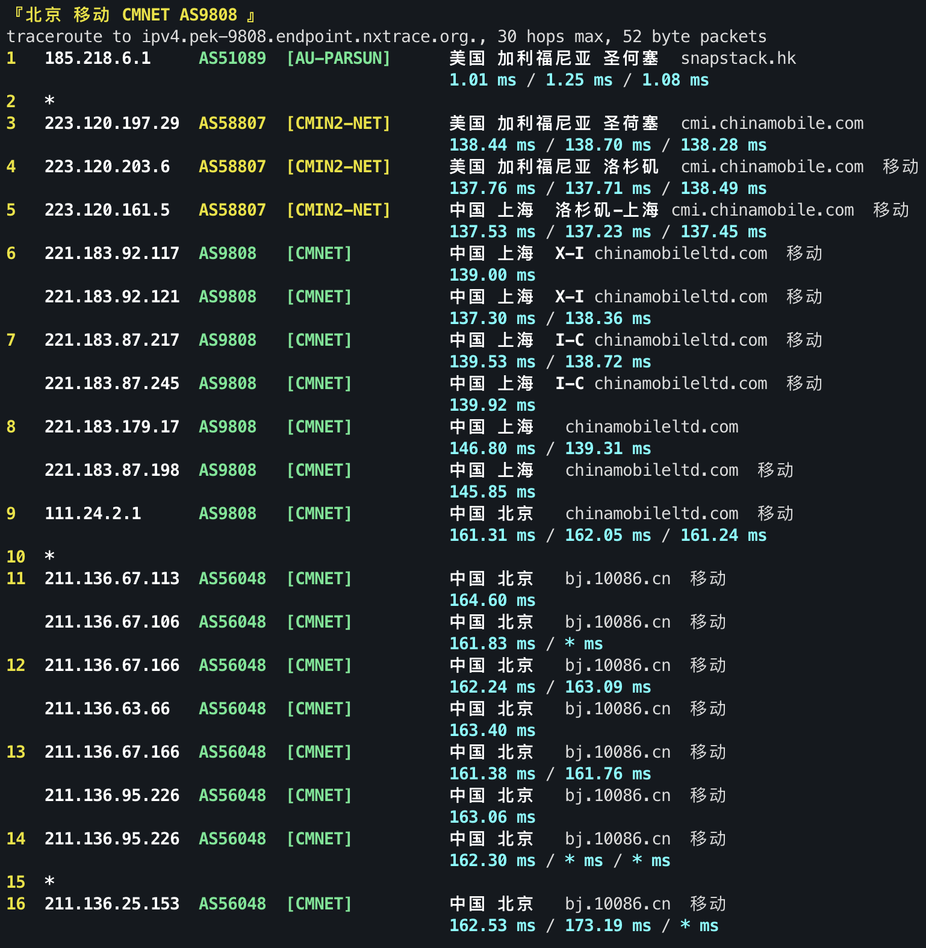Click IP address 185.218.6.1
Image resolution: width=926 pixels, height=948 pixels.
pyautogui.click(x=98, y=58)
